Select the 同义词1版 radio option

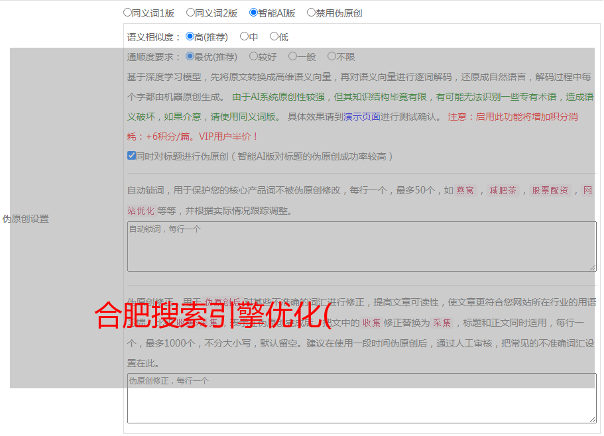pos(128,12)
